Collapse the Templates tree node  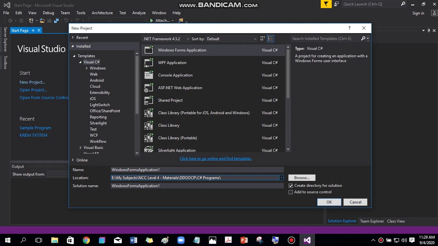pos(74,56)
